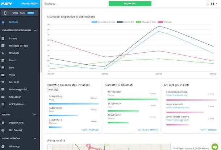Click the green bar for 3471629902 Teresa
This screenshot has width=221, height=150.
(133, 99)
